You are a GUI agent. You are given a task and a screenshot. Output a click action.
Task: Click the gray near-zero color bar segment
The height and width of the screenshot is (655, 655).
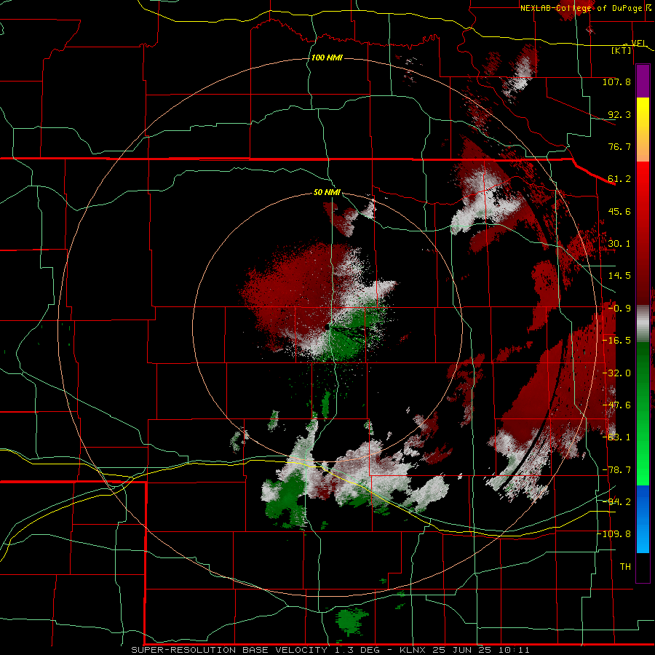coord(643,324)
